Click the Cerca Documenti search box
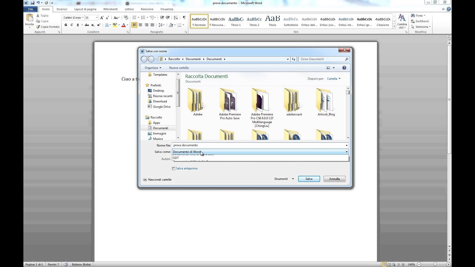Image resolution: width=475 pixels, height=267 pixels. coord(324,59)
